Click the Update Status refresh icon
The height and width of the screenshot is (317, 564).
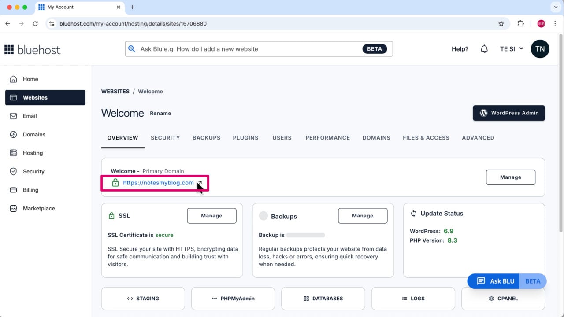[413, 213]
